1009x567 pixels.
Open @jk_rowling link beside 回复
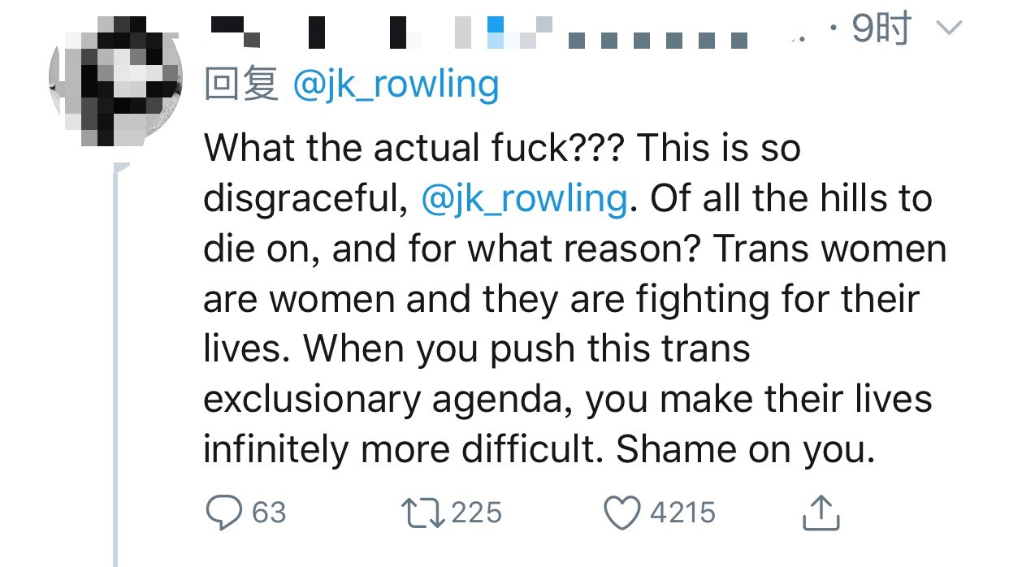[395, 85]
